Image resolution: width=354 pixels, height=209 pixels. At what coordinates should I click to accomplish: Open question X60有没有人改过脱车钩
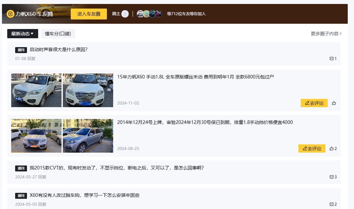[x=85, y=195]
